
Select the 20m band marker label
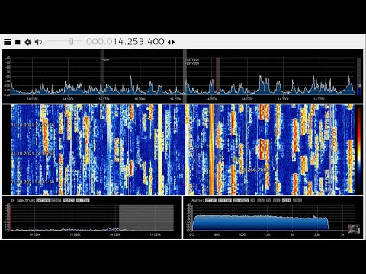(105, 59)
